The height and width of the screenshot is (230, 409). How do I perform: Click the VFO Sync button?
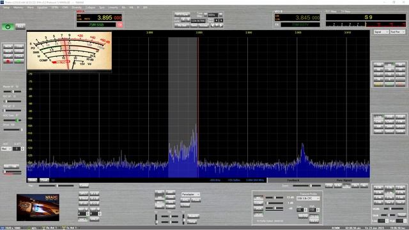(181, 14)
